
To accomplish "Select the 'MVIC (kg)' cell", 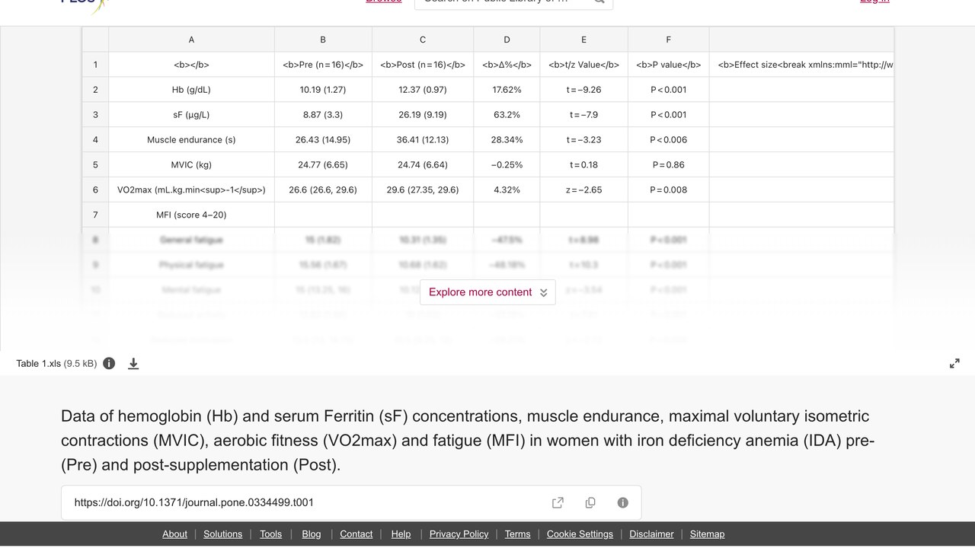I will 191,165.
